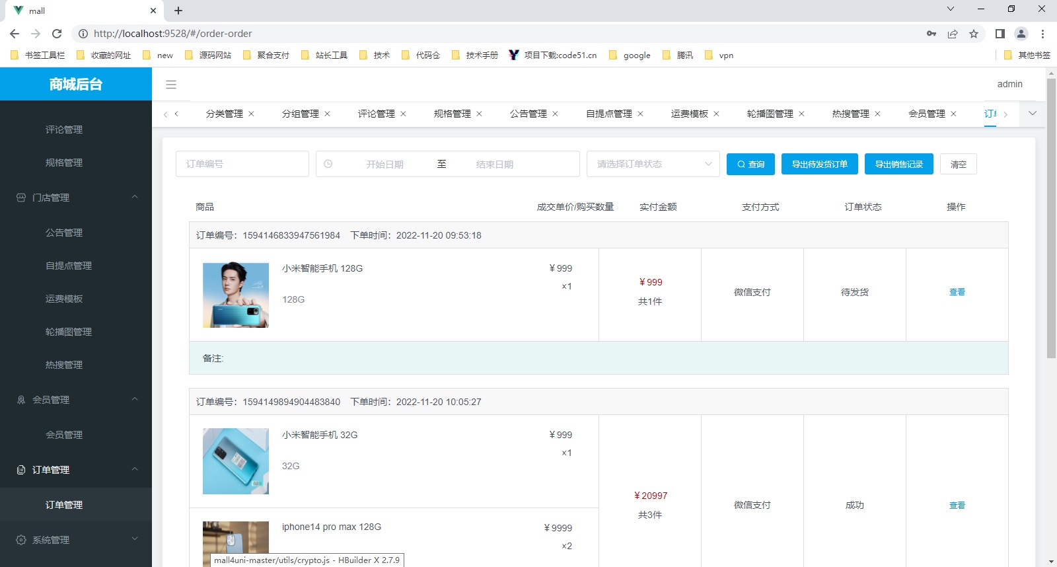The height and width of the screenshot is (567, 1057).
Task: Open the browser side panel icon
Action: [1000, 34]
